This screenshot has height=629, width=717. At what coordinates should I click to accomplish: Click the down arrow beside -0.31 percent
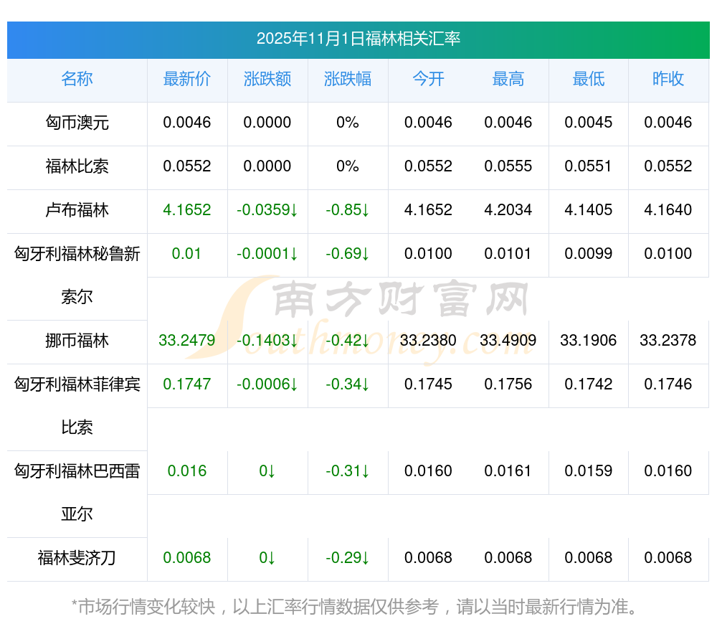(x=365, y=471)
